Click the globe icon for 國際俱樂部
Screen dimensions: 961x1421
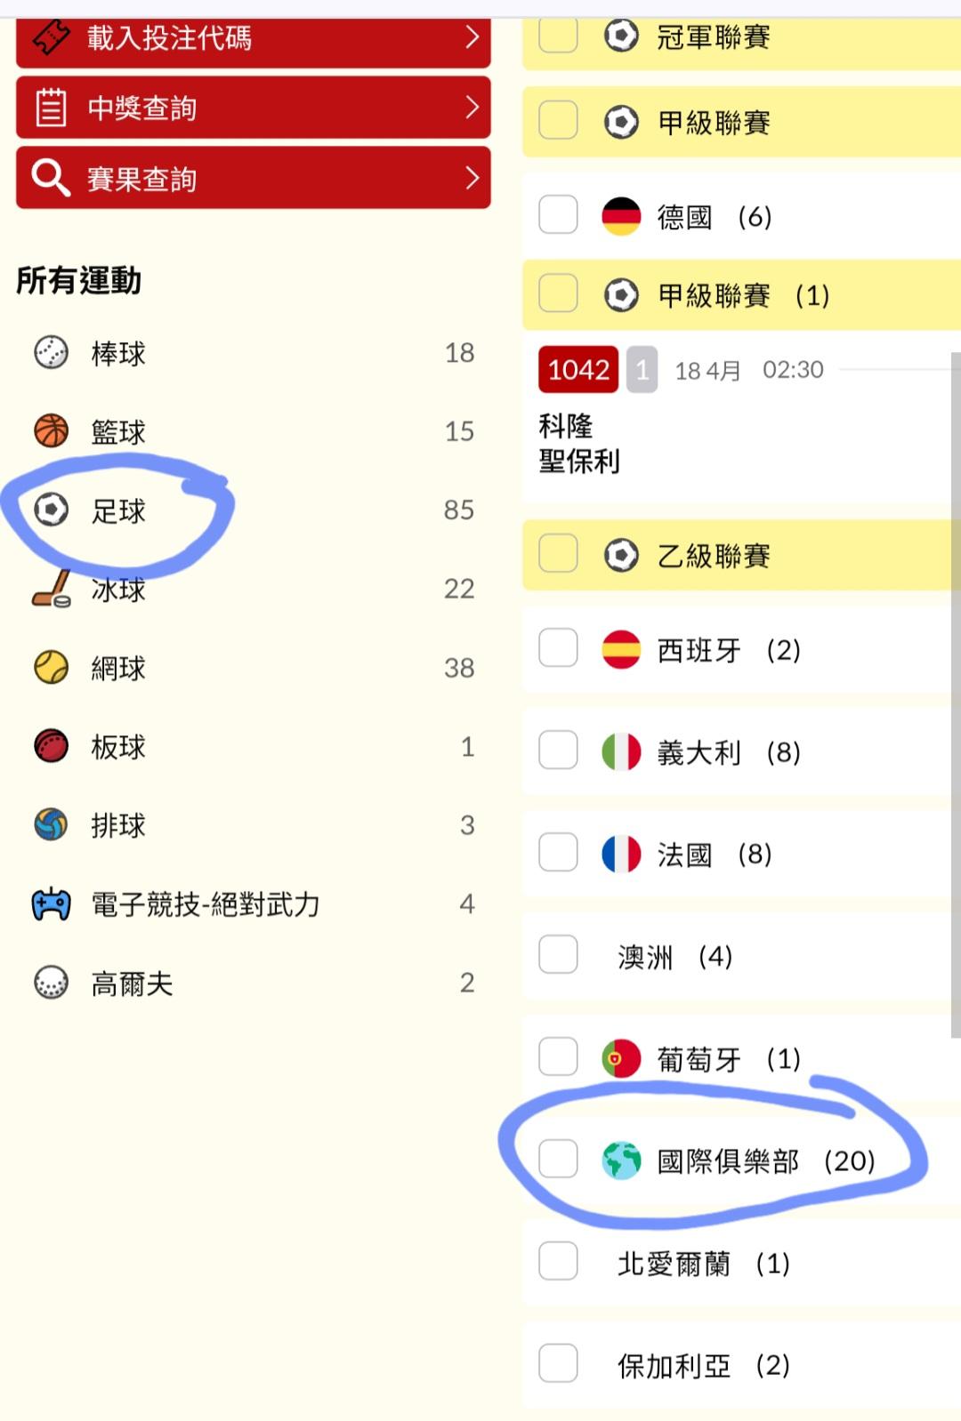tap(621, 1160)
